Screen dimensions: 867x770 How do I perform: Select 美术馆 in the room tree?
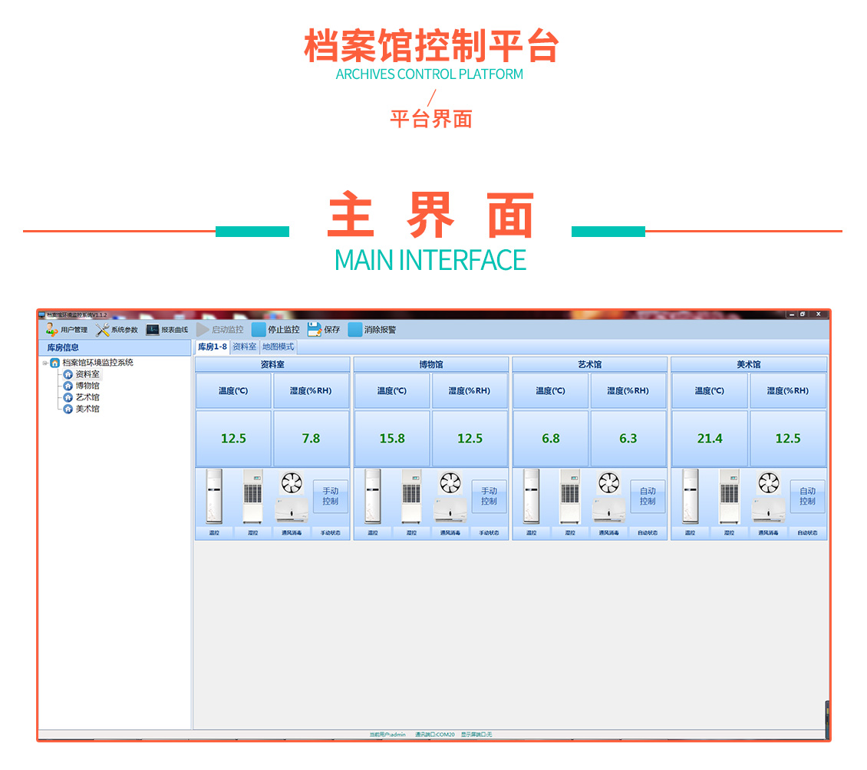pos(87,409)
